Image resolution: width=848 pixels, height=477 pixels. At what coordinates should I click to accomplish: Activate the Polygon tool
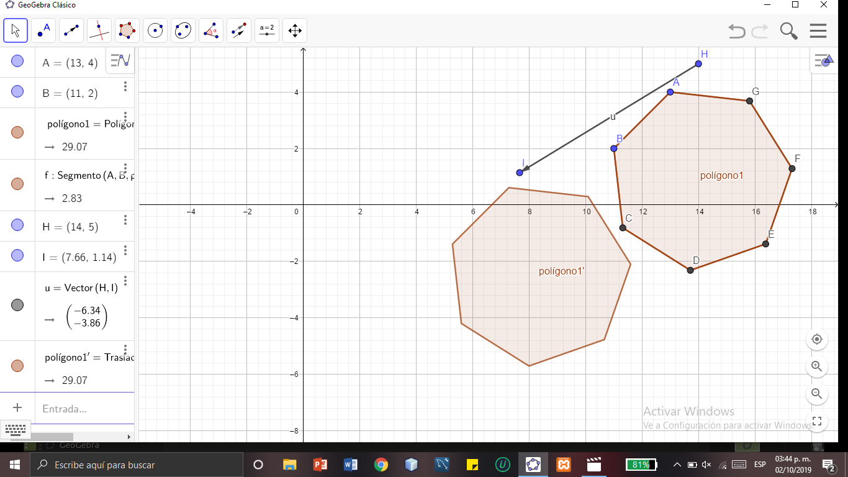(127, 30)
